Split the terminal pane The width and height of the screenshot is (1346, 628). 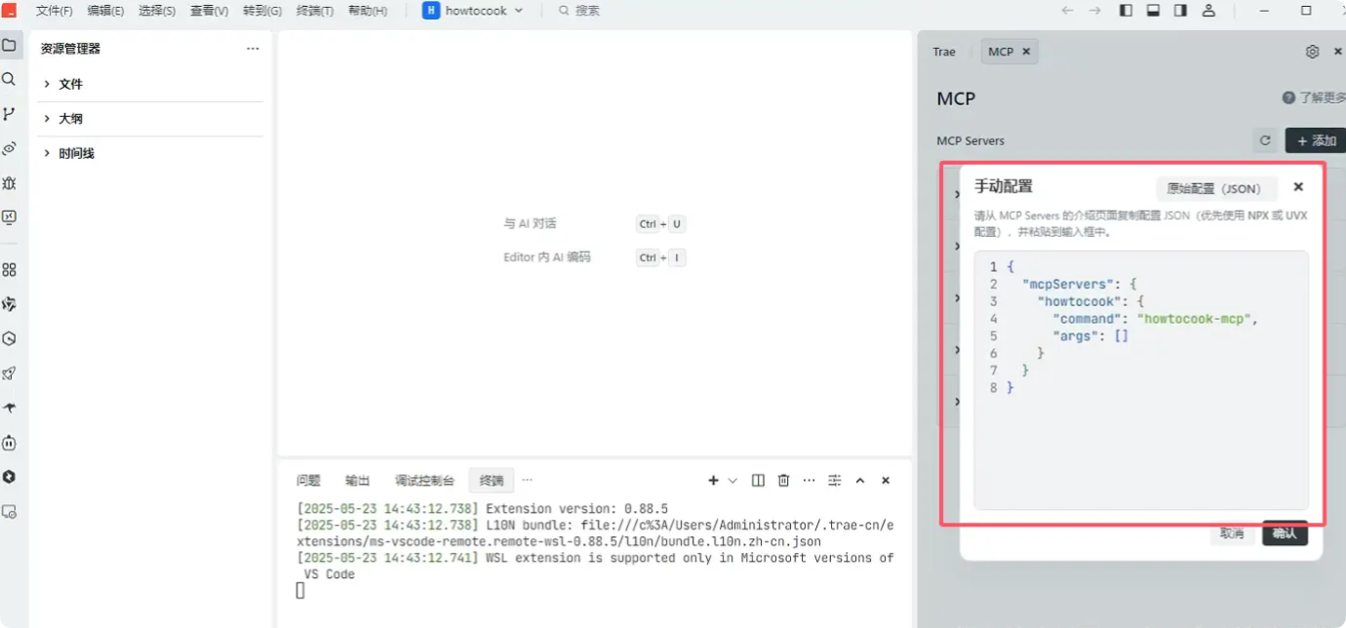(758, 481)
